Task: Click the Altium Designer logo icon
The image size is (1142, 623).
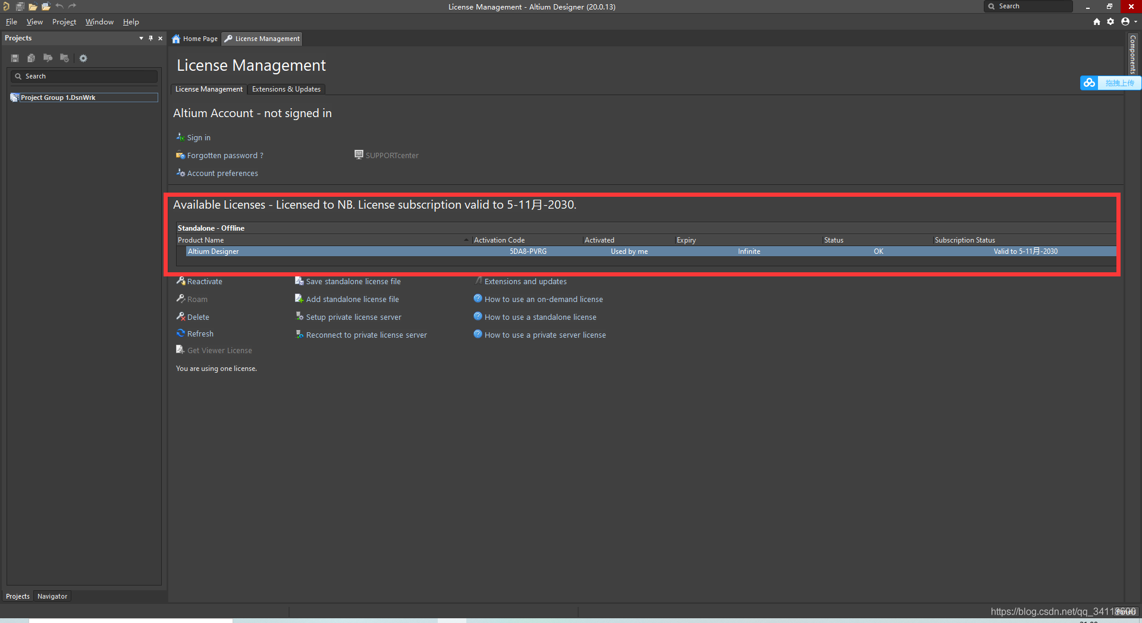Action: 6,7
